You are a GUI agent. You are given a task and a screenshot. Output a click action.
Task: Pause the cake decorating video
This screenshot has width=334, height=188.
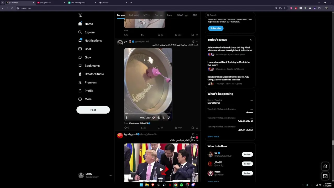point(127,118)
